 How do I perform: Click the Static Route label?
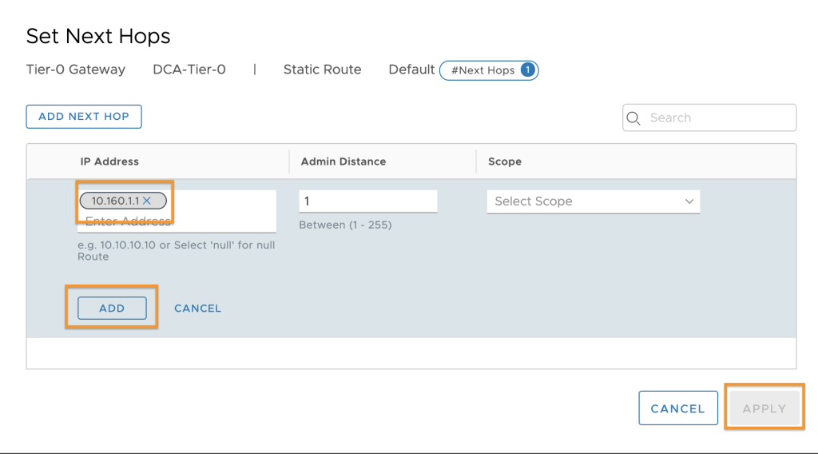click(x=322, y=70)
